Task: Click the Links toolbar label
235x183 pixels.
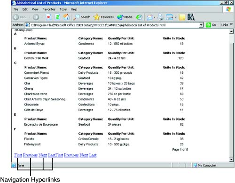Action: [x=225, y=25]
